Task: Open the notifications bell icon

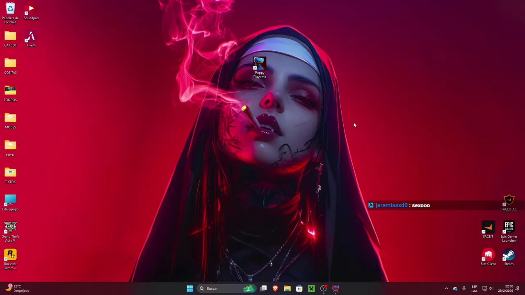Action: (518, 288)
